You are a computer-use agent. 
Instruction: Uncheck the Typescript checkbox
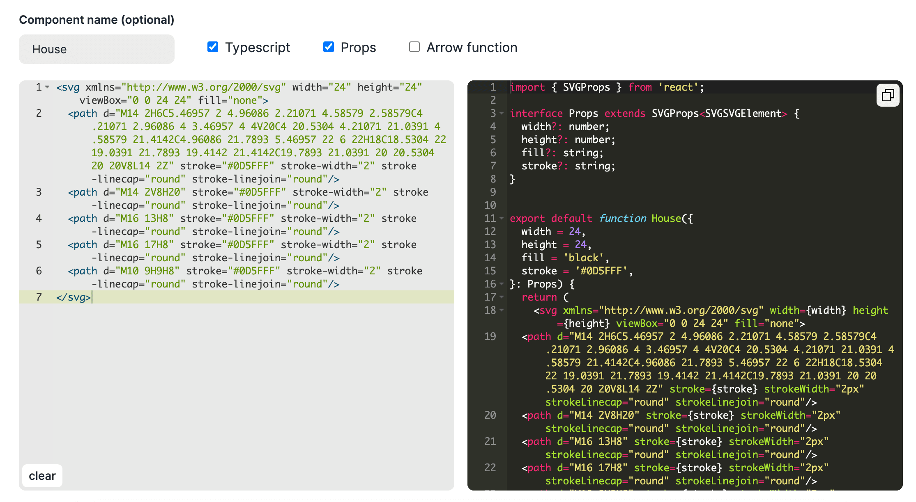[213, 47]
